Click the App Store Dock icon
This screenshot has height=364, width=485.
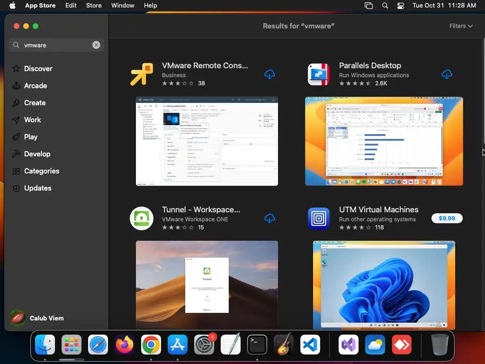pyautogui.click(x=178, y=345)
